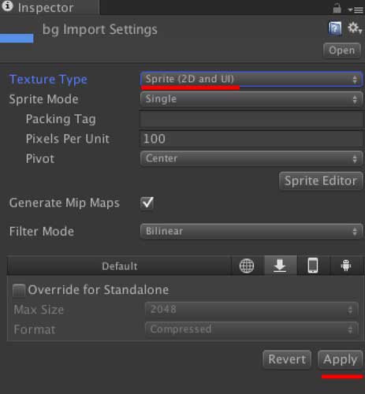Screen dimensions: 365x394
Task: Click the Inspector lock icon
Action: click(337, 8)
